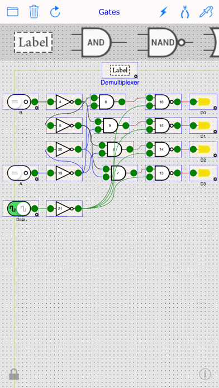Select the eyedropper tool icon

tap(206, 12)
